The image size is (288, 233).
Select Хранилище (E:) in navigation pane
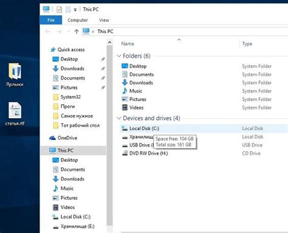(74, 226)
